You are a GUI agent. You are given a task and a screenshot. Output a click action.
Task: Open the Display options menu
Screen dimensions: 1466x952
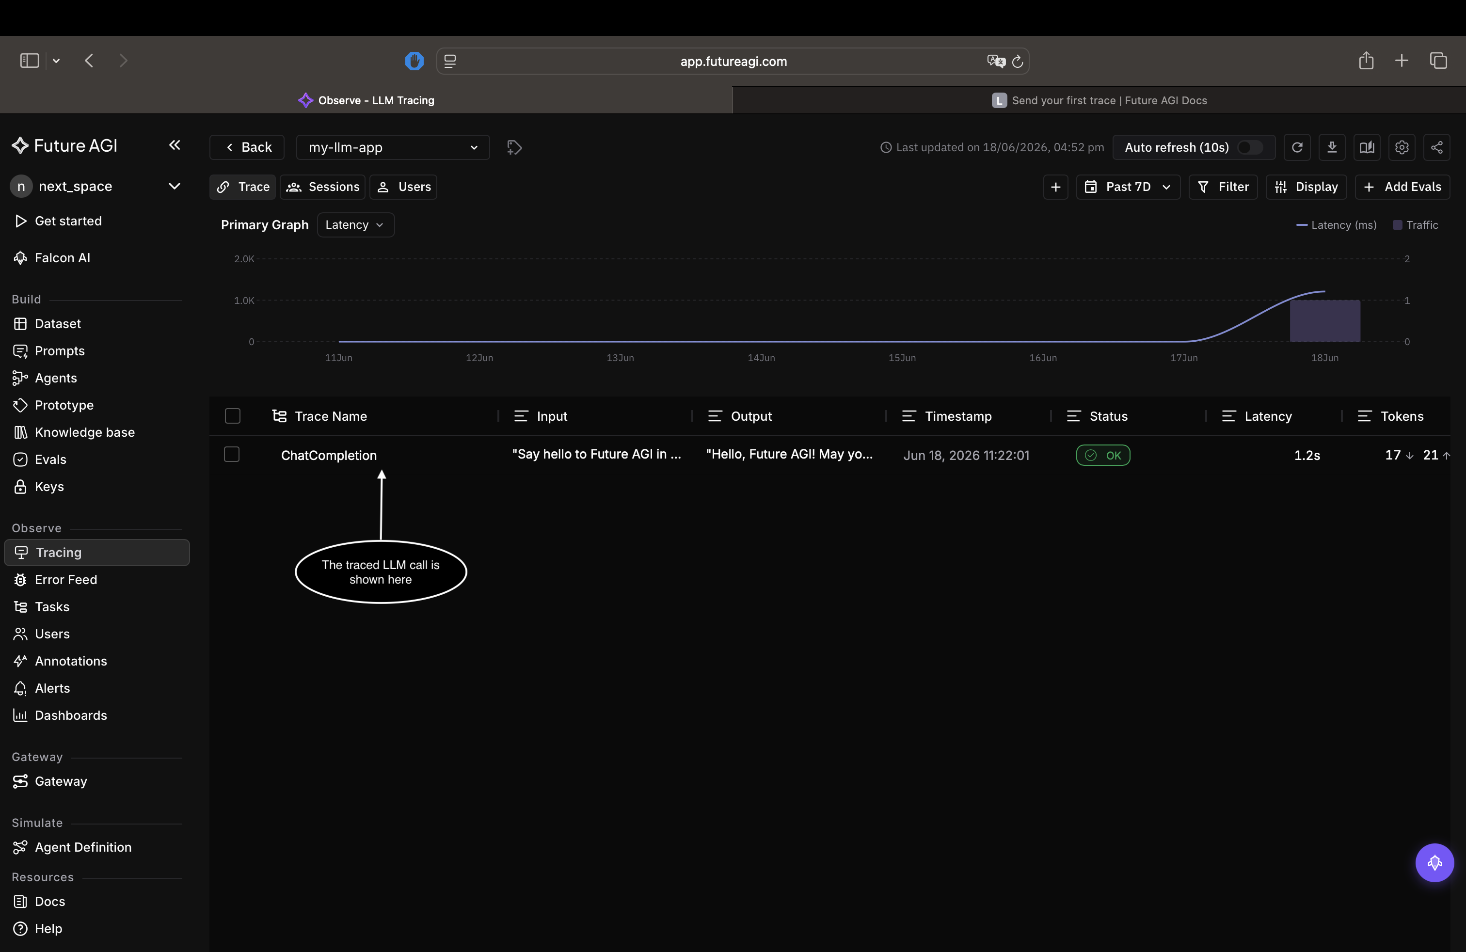point(1306,187)
